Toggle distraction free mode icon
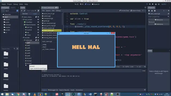 click(145, 7)
